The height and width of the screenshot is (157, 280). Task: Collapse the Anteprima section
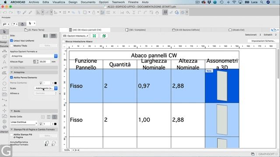[x=34, y=72]
